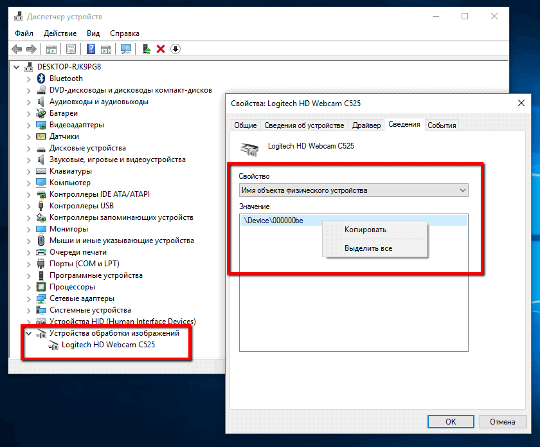Switch to Сведения об устройстве tab
Screen dimensions: 540x447
click(304, 125)
